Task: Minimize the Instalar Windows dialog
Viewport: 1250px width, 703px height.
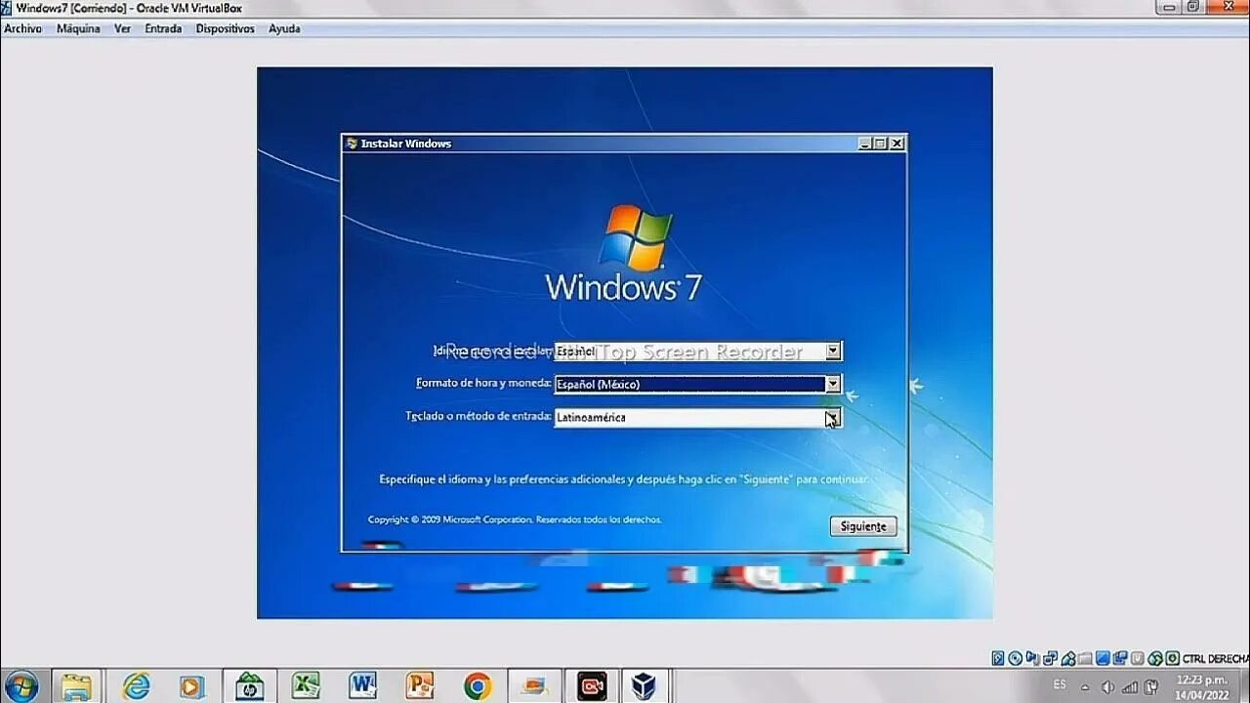Action: tap(865, 144)
